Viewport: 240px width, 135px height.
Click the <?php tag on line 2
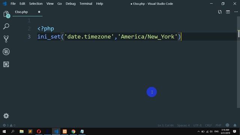pyautogui.click(x=46, y=28)
